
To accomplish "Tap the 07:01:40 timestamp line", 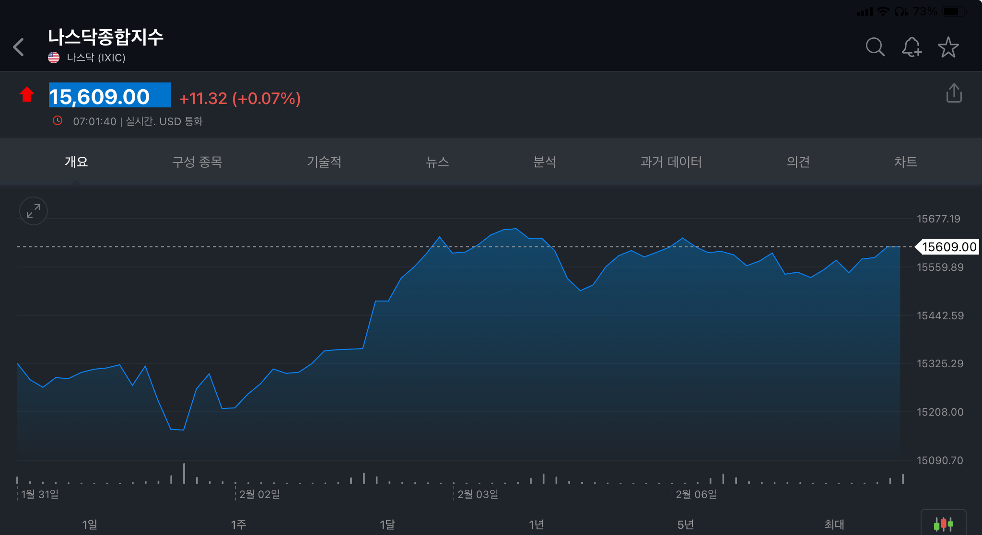I will click(x=138, y=121).
